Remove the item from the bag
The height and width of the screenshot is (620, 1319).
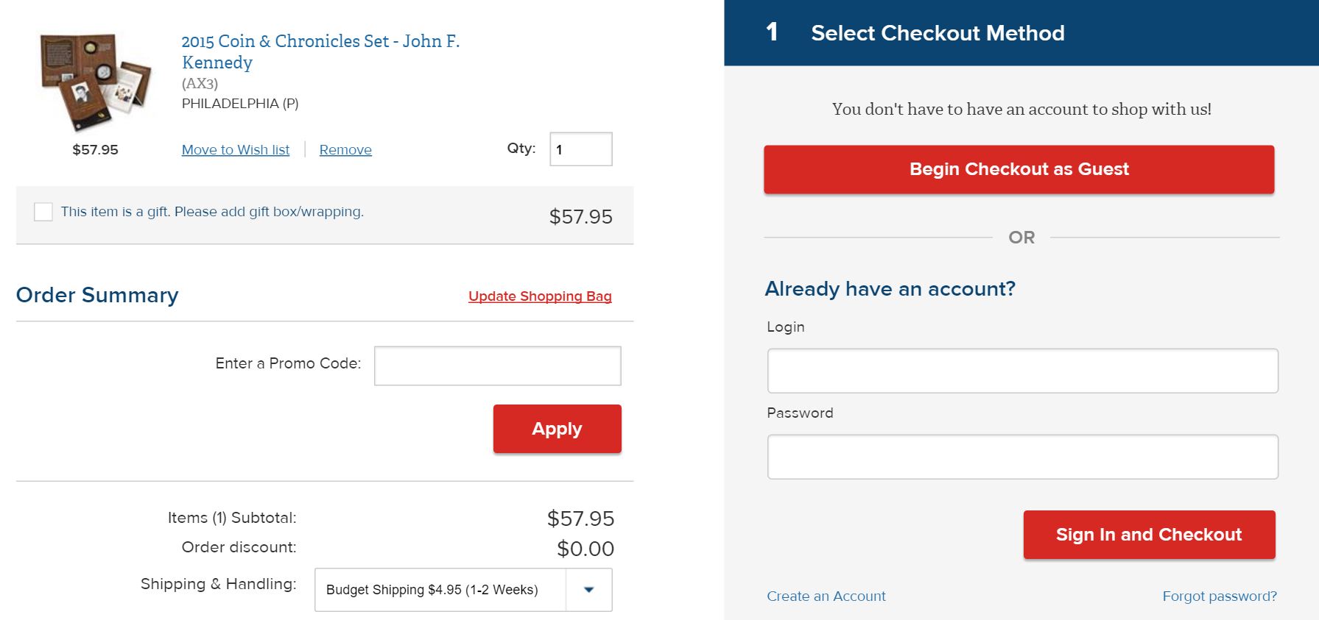pos(345,150)
